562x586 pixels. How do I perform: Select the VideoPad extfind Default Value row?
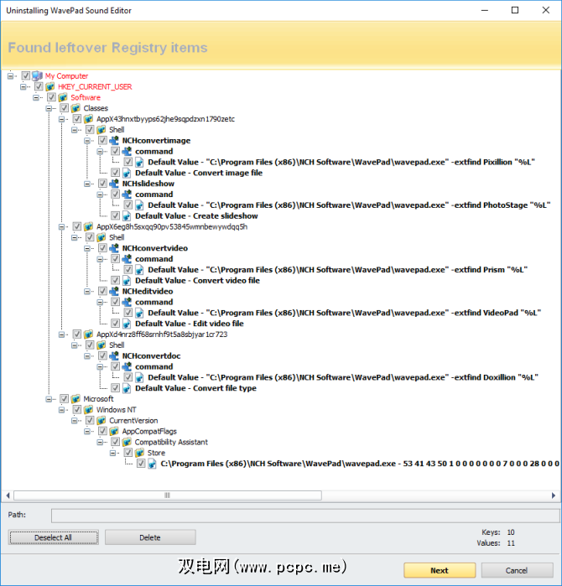[x=345, y=313]
